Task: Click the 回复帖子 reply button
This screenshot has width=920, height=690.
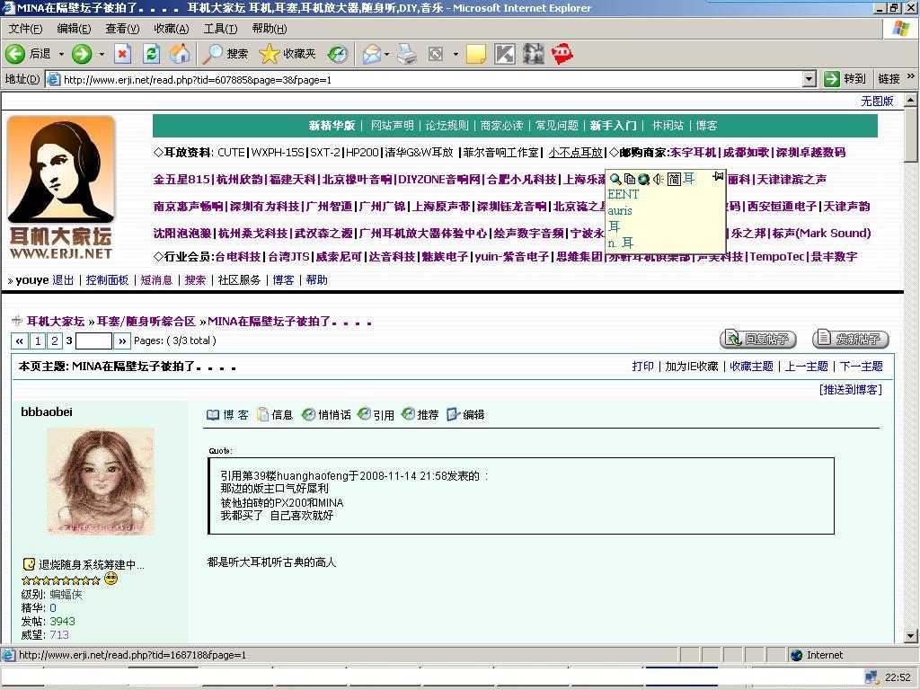Action: [x=758, y=339]
